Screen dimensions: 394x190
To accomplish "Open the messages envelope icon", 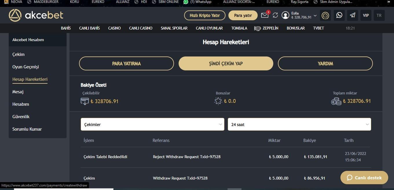I will pos(265,15).
